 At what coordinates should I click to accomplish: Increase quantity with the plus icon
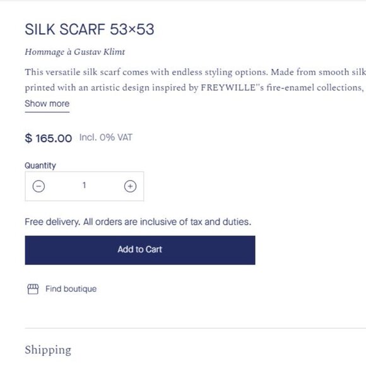point(130,186)
